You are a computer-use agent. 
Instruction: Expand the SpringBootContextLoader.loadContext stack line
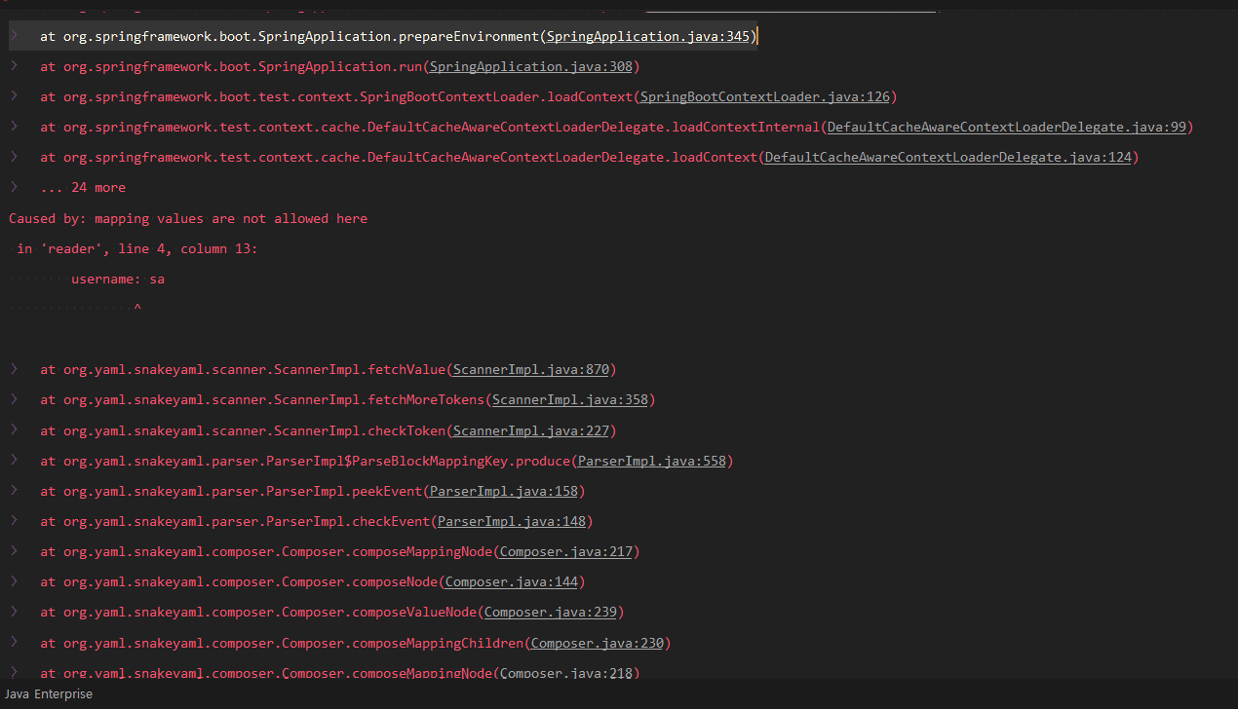tap(15, 96)
